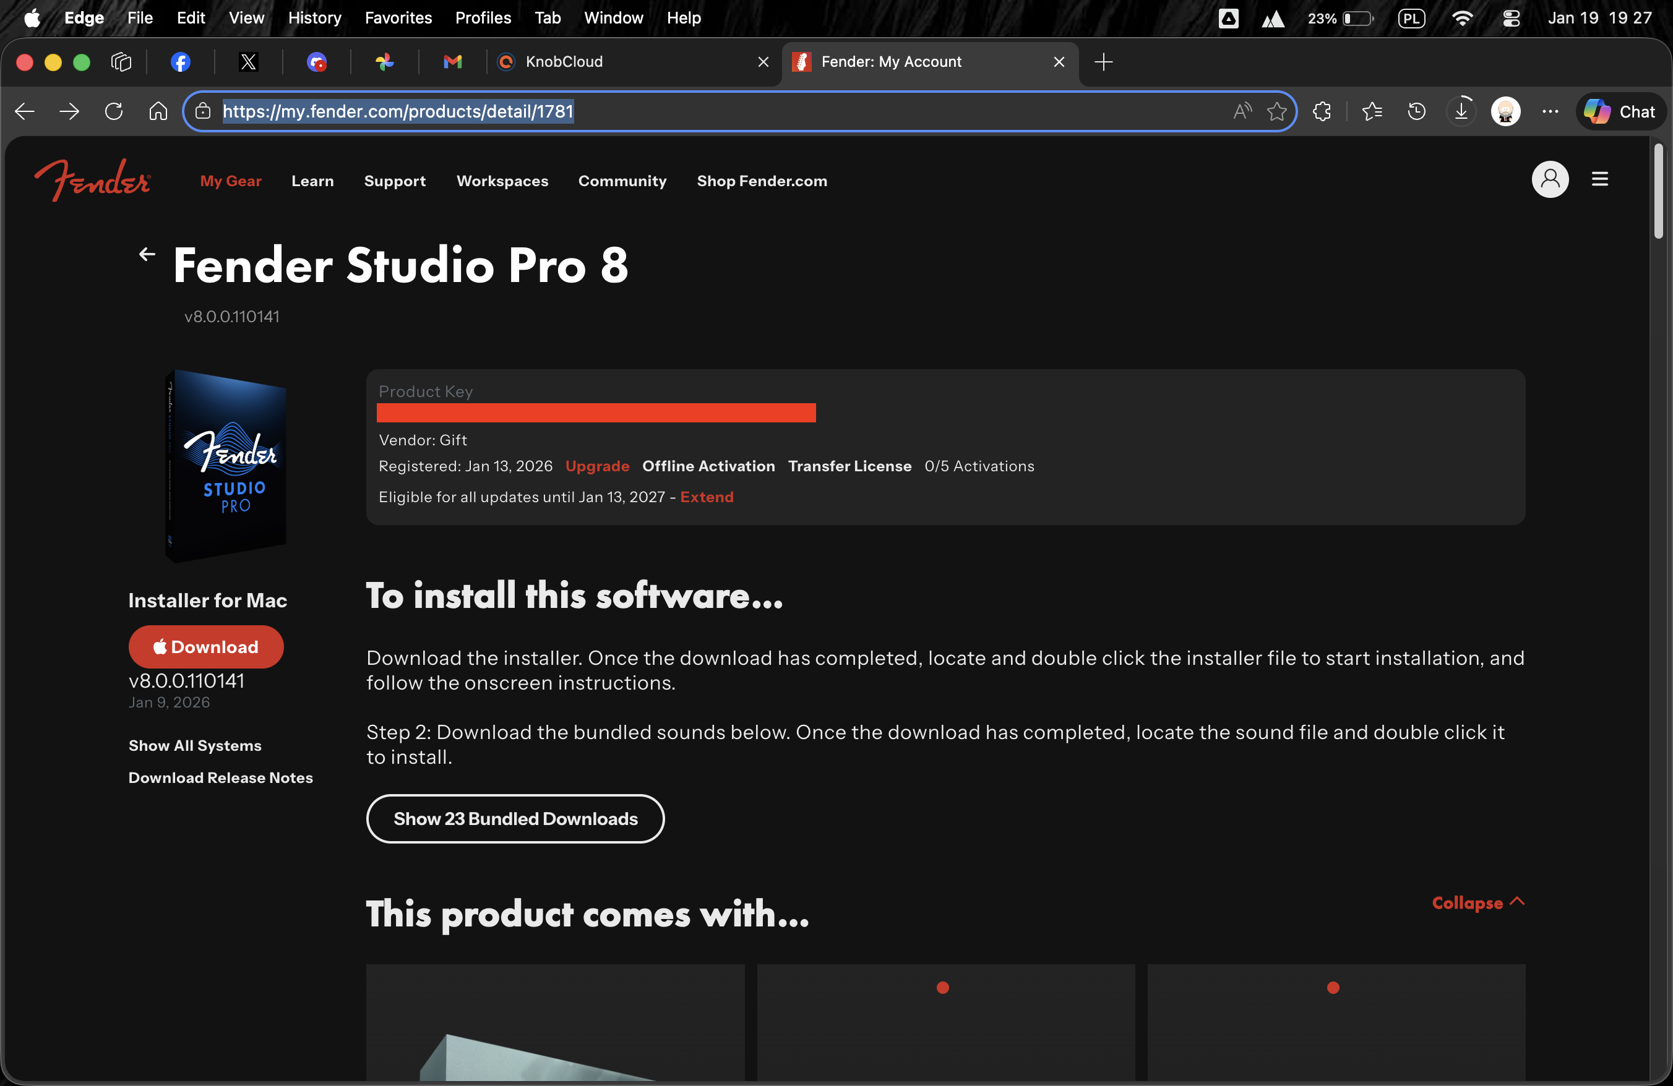The height and width of the screenshot is (1086, 1673).
Task: Click the Fender logo in the header
Action: [92, 181]
